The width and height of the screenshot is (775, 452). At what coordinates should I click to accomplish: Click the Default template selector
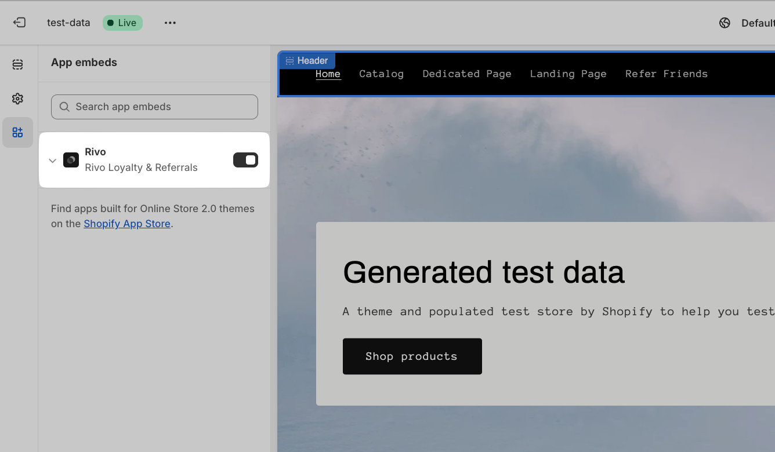click(757, 23)
